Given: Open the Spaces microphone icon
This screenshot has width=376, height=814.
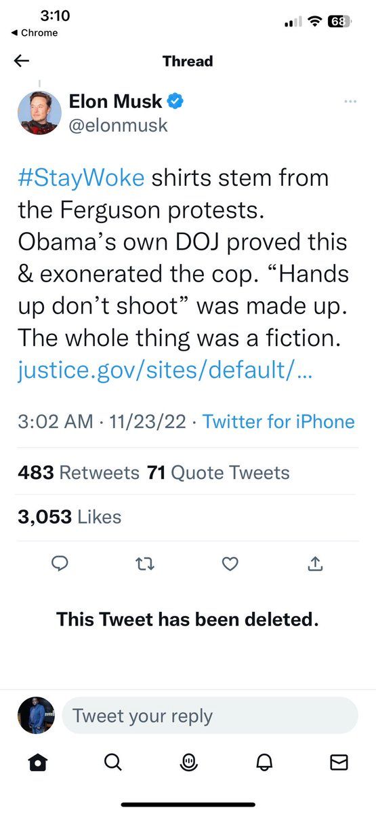Looking at the screenshot, I should coord(188,763).
